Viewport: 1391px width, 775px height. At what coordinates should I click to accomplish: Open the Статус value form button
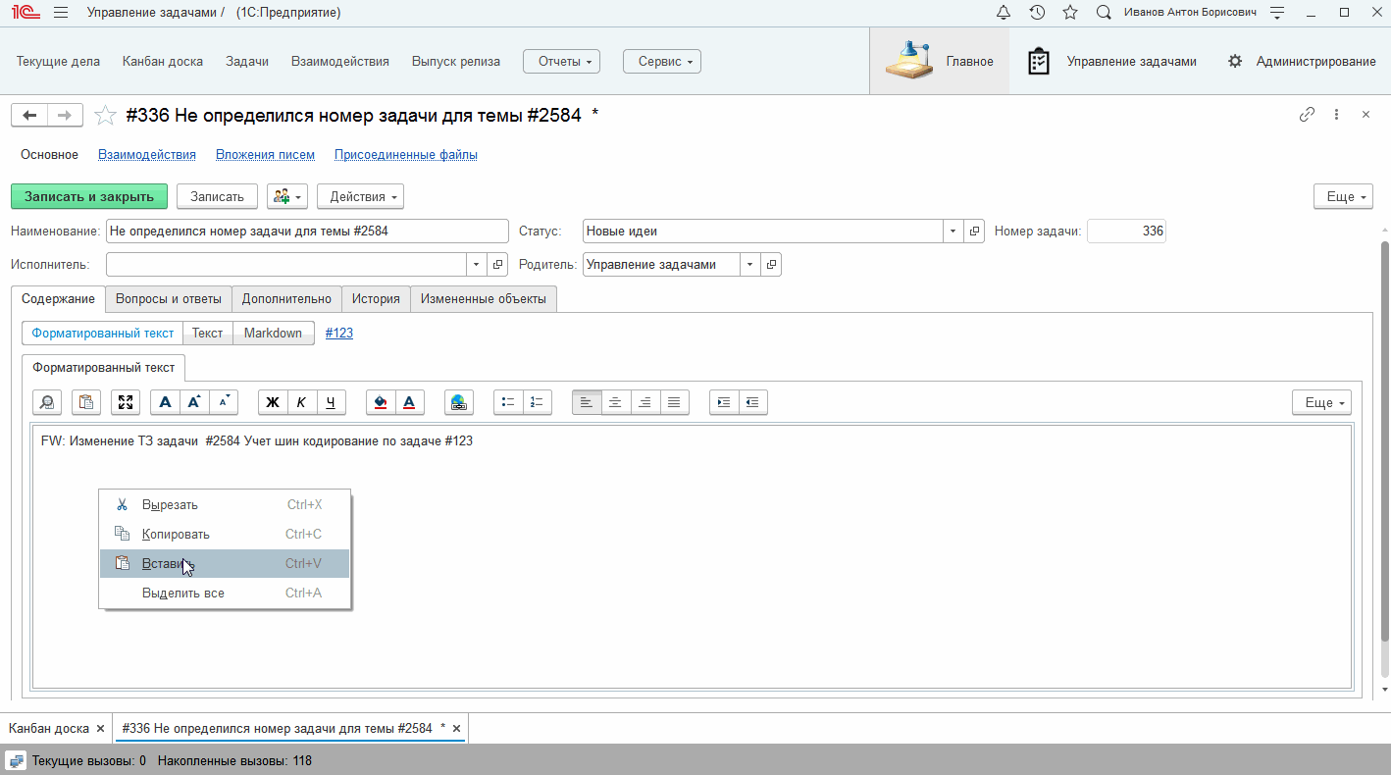[x=974, y=232]
